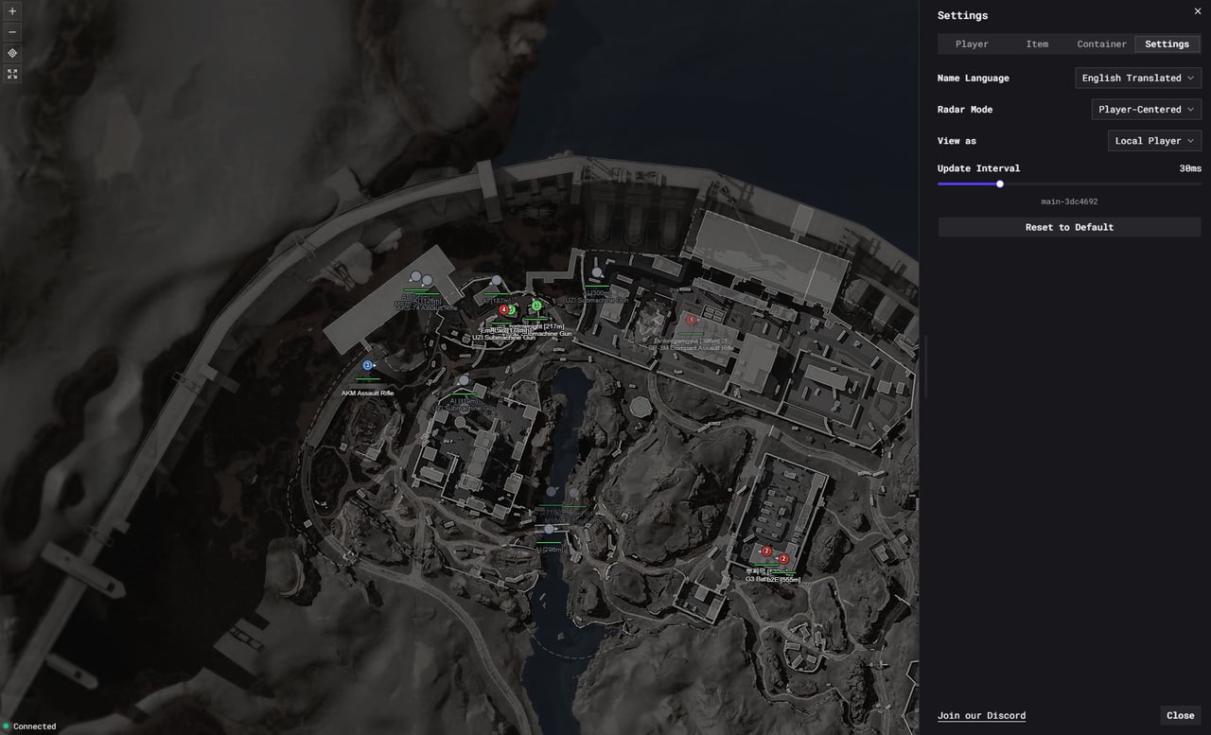The image size is (1211, 735).
Task: Open the View as dropdown
Action: pyautogui.click(x=1154, y=141)
